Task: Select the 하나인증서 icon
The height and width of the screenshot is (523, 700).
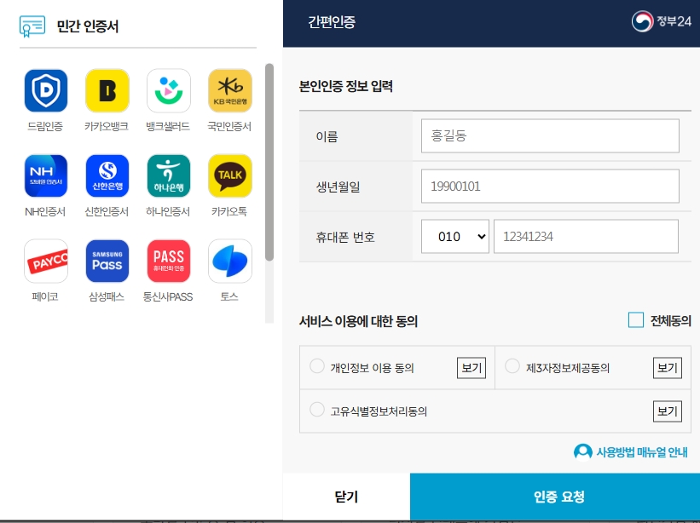Action: 169,175
